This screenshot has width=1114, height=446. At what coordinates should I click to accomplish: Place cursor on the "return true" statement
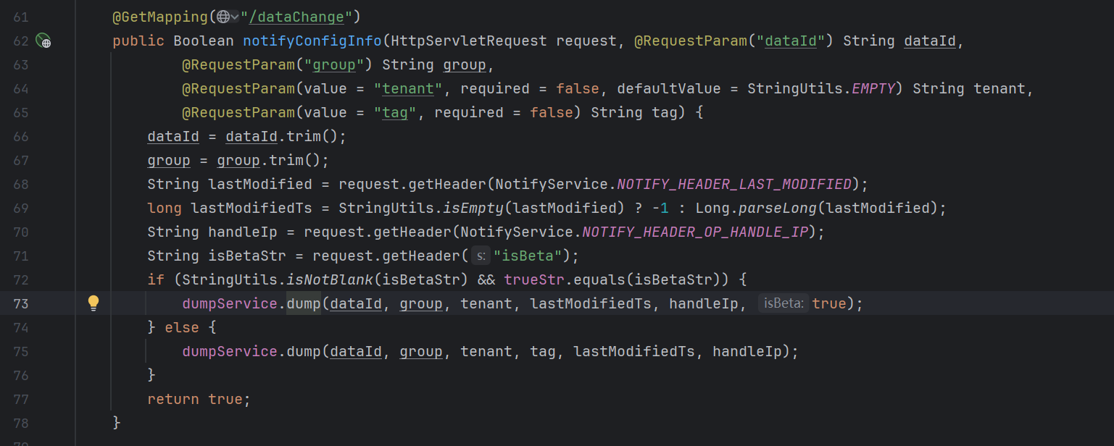pos(198,399)
